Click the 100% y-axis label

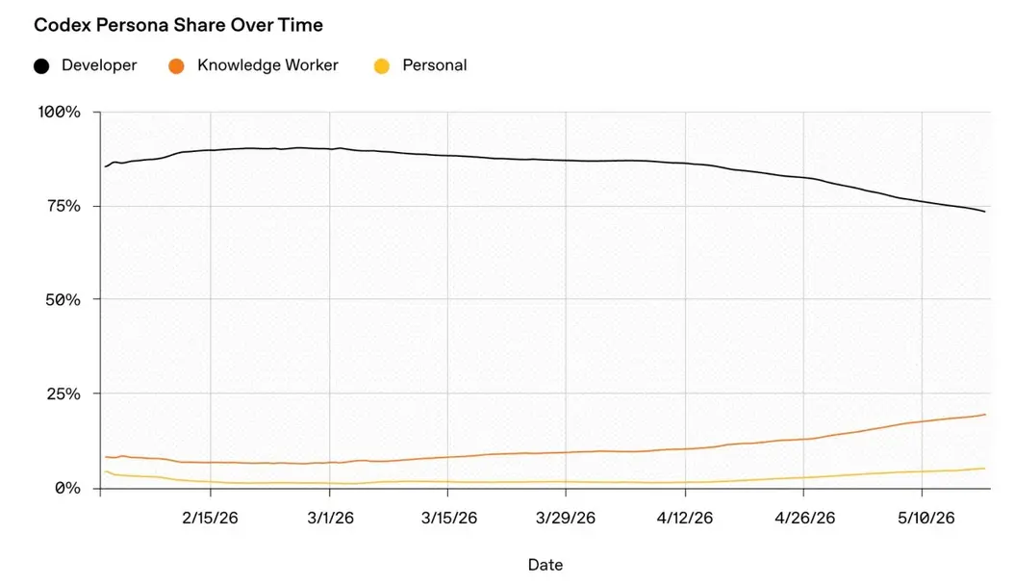[x=60, y=112]
